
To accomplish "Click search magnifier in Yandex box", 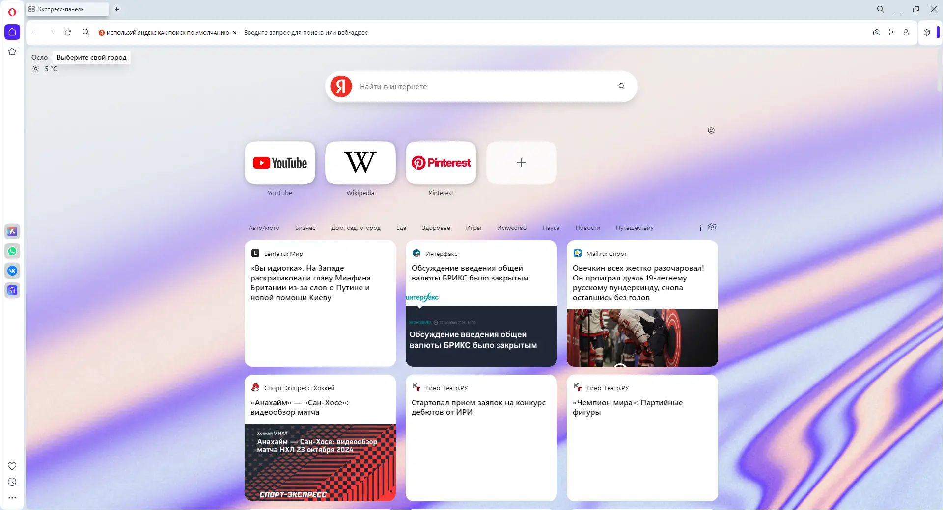I will tap(622, 86).
